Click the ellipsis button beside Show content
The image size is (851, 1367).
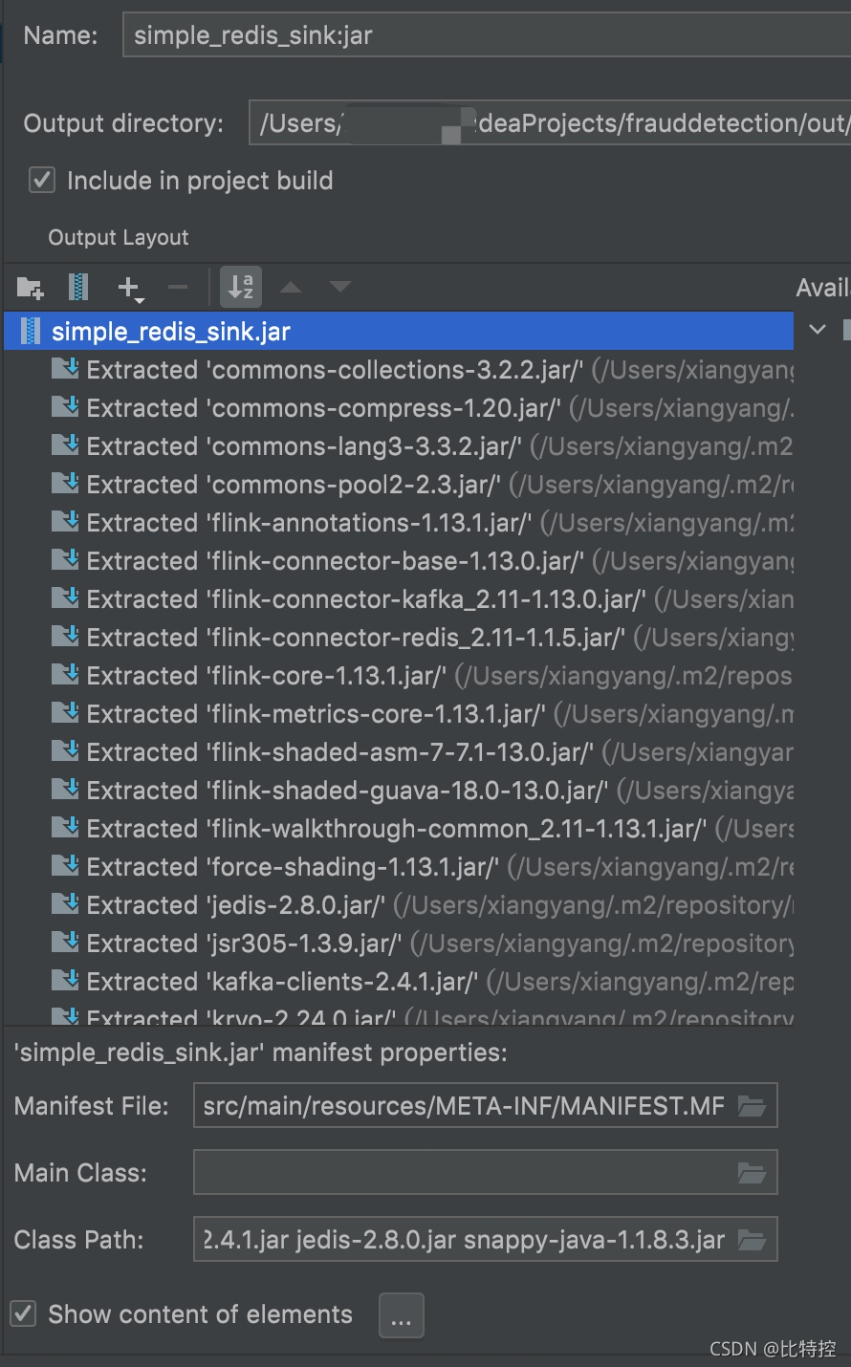point(402,1315)
